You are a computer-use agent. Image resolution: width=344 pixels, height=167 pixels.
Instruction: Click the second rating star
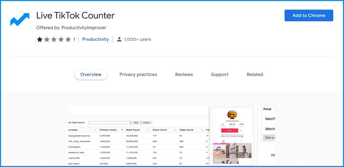[x=47, y=40]
